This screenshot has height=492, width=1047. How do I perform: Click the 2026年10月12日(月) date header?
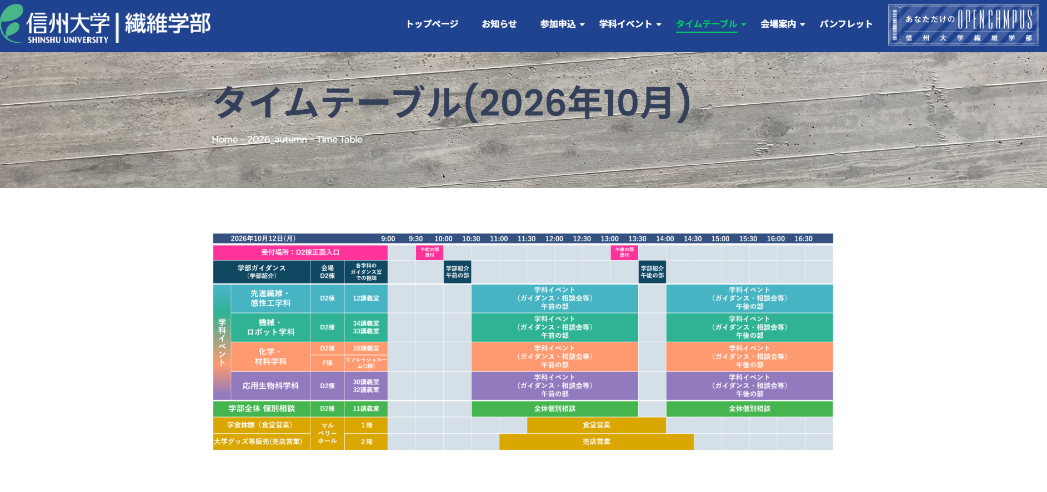click(x=263, y=239)
